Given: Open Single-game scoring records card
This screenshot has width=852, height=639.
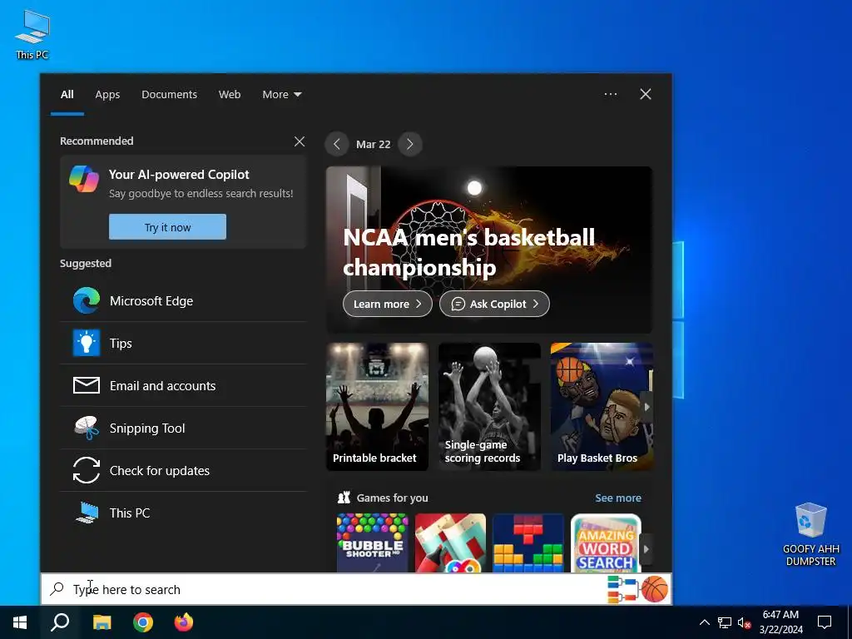Looking at the screenshot, I should (x=489, y=406).
